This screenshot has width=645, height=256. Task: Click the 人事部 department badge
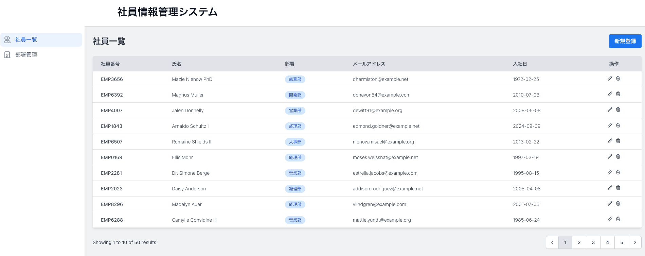(295, 142)
